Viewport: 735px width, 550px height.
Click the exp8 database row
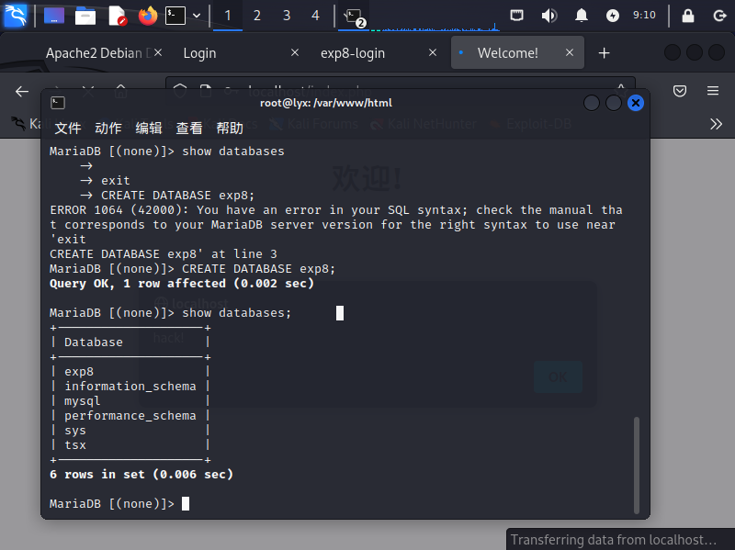click(x=130, y=372)
